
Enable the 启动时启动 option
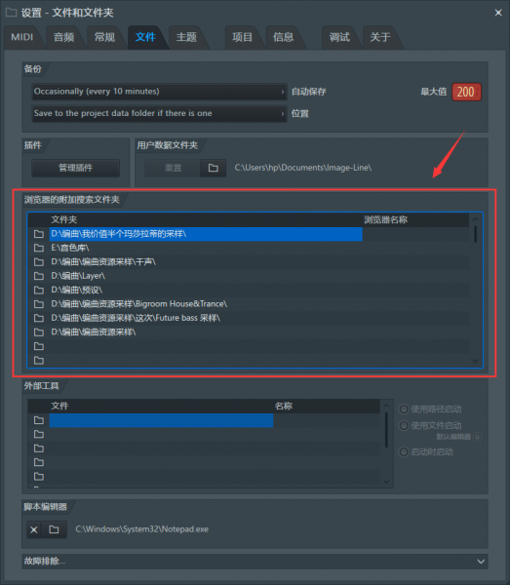(x=404, y=452)
